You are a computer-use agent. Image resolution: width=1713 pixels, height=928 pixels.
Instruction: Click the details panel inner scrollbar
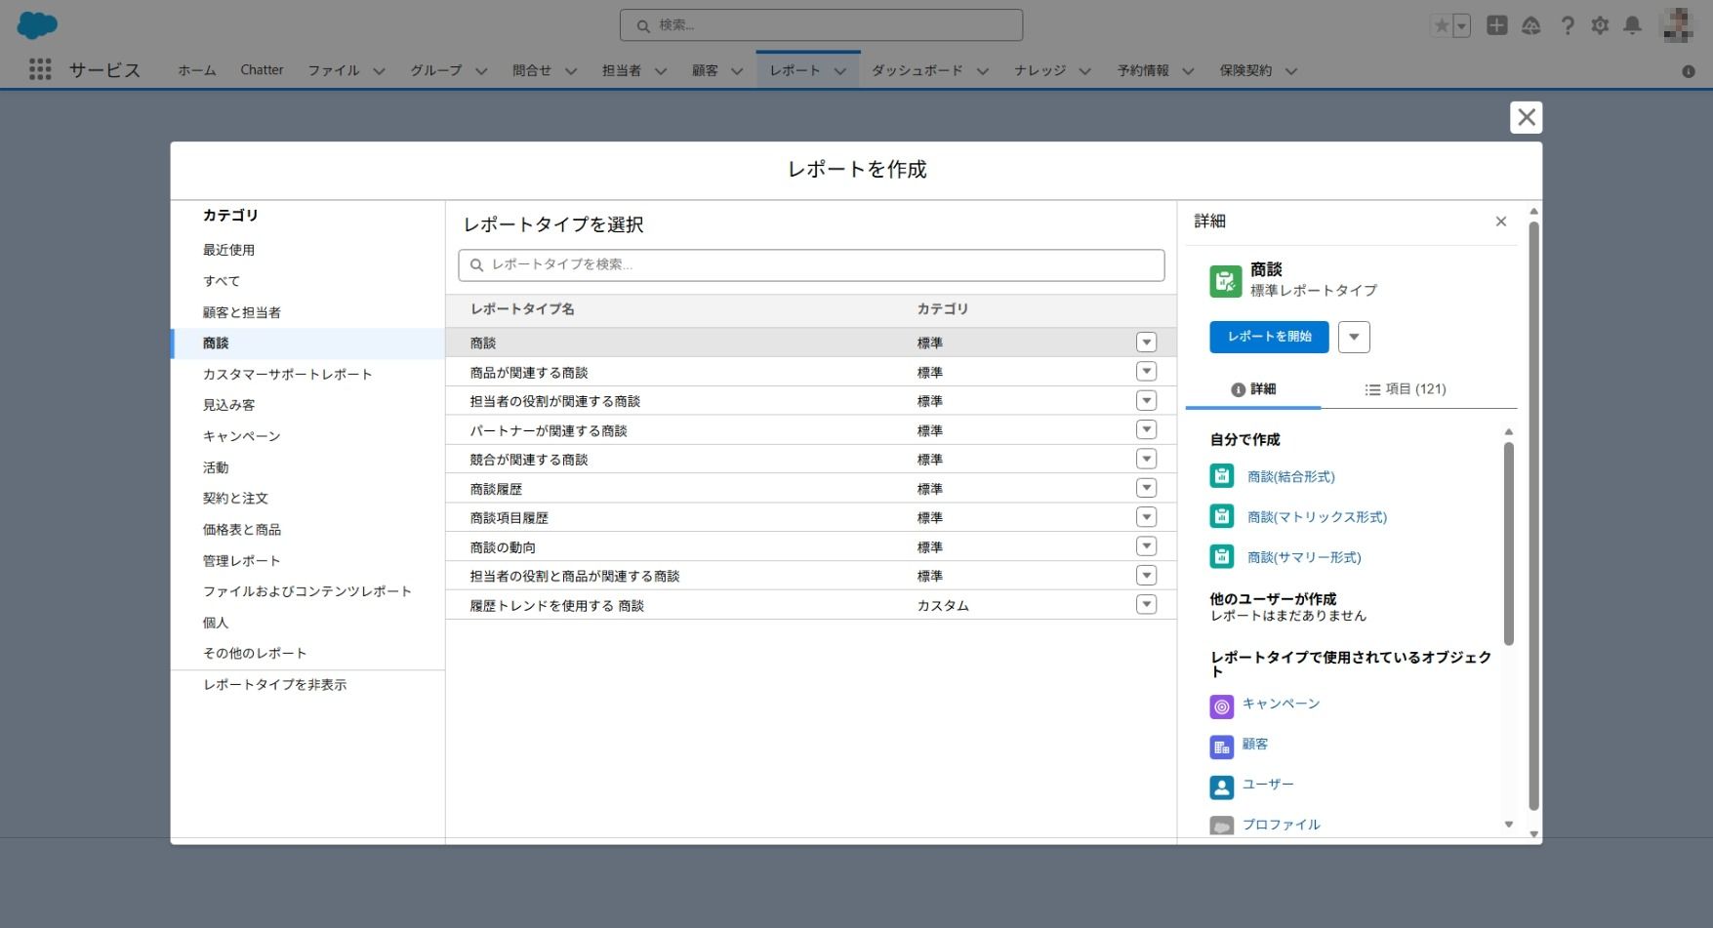pos(1508,543)
